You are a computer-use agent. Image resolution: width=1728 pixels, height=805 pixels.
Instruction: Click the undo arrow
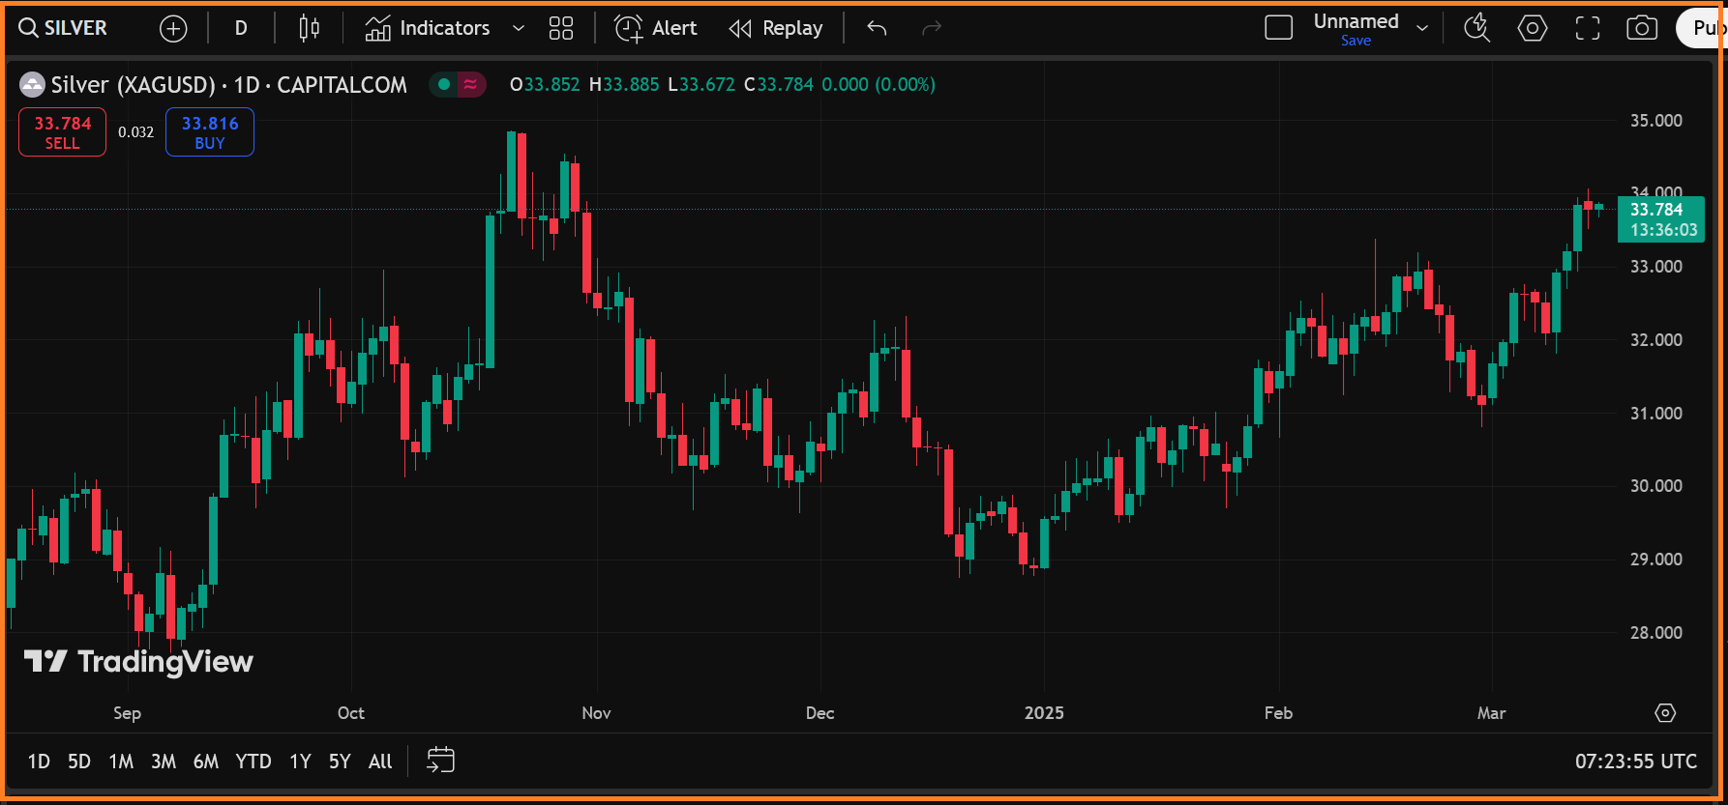[x=877, y=29]
